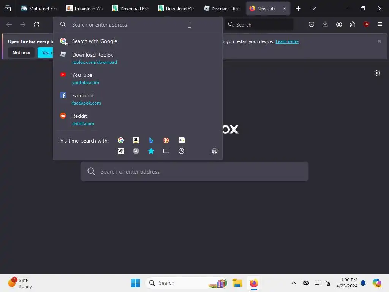Select the Reddit suggestion

coord(138,120)
